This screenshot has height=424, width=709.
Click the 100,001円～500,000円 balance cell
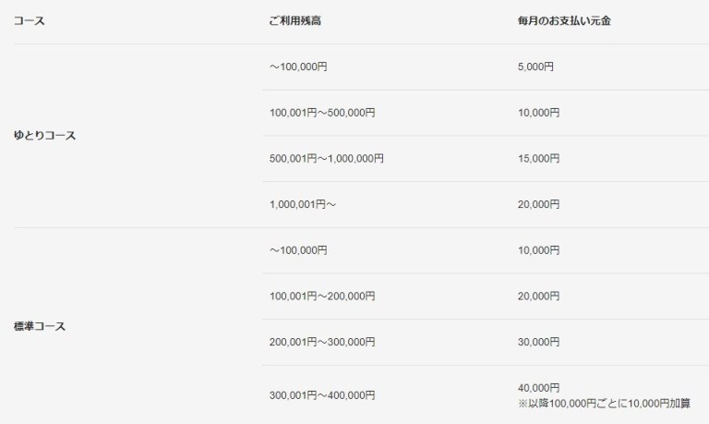(322, 113)
